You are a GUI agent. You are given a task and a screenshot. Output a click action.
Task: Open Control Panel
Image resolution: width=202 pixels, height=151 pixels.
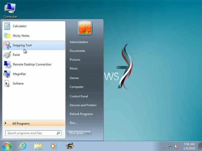[x=79, y=96]
